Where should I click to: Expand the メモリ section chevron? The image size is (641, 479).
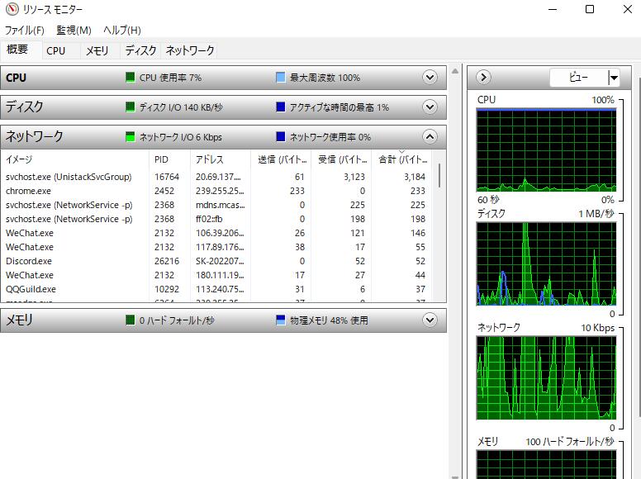(430, 320)
